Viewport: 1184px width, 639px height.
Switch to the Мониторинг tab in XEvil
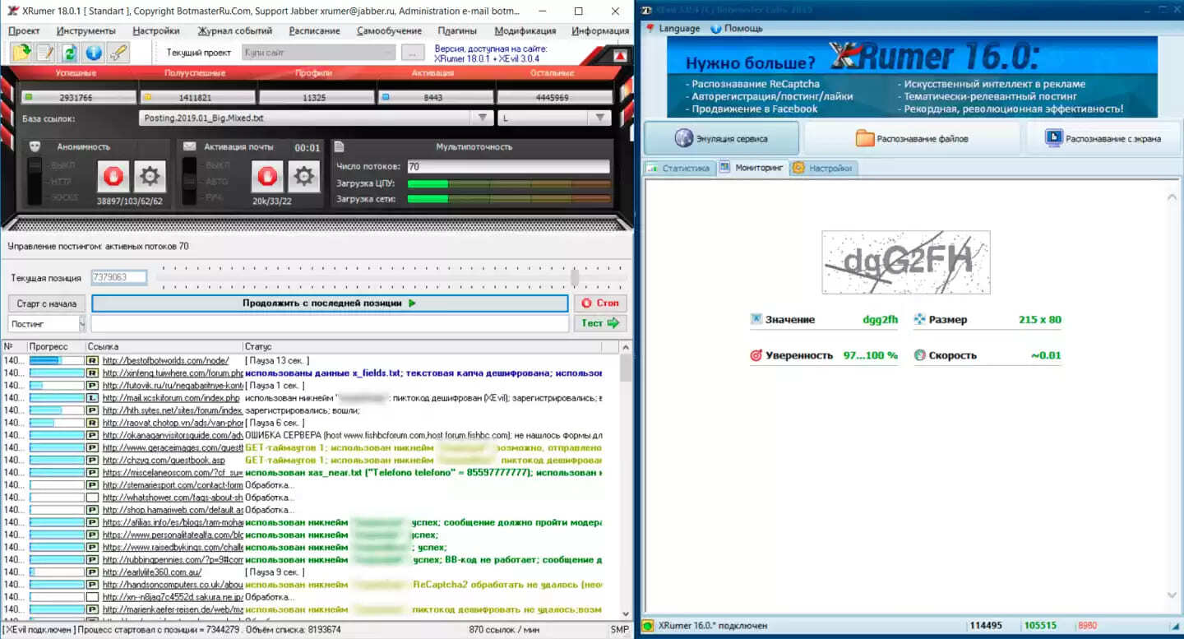tap(752, 168)
